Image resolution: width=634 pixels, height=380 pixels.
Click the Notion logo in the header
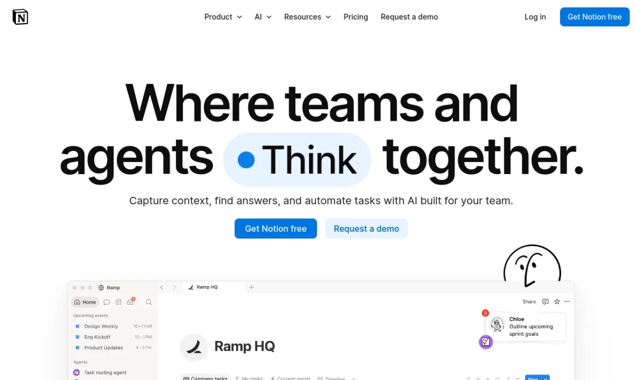click(20, 17)
